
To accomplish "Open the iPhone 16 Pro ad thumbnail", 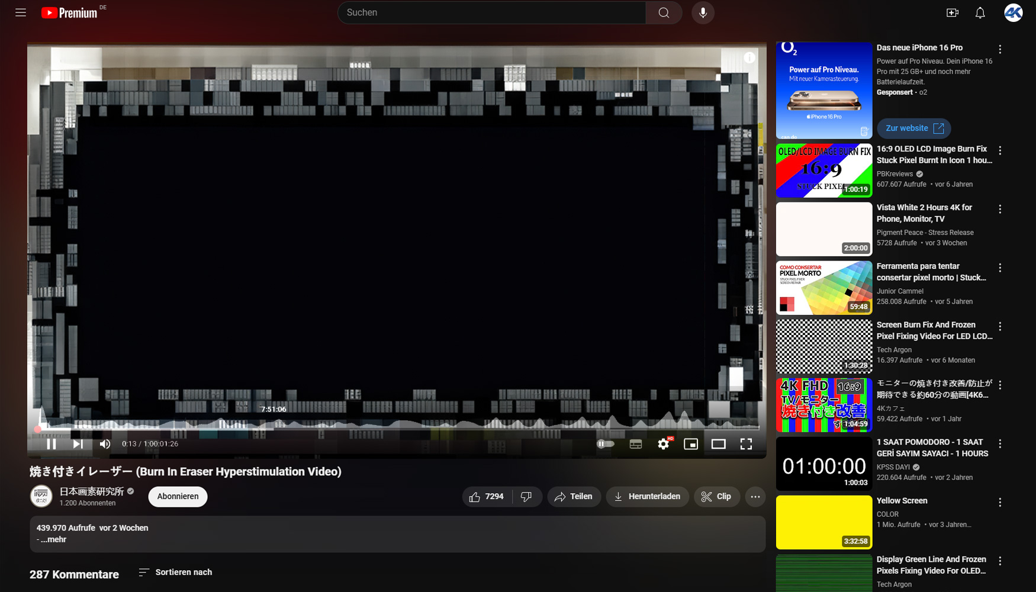I will [x=824, y=91].
